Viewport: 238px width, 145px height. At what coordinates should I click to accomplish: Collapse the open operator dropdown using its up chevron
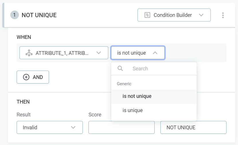(155, 53)
